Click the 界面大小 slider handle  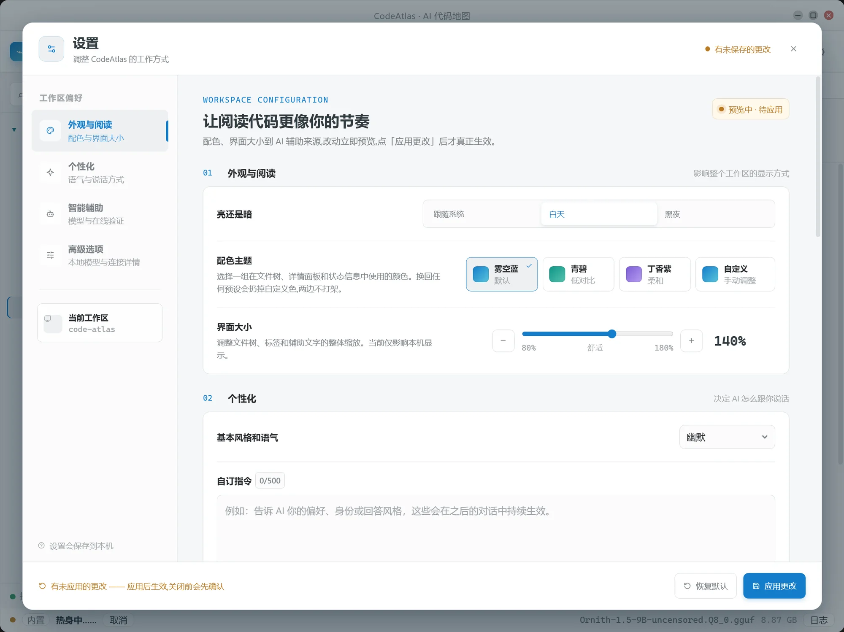click(x=612, y=334)
